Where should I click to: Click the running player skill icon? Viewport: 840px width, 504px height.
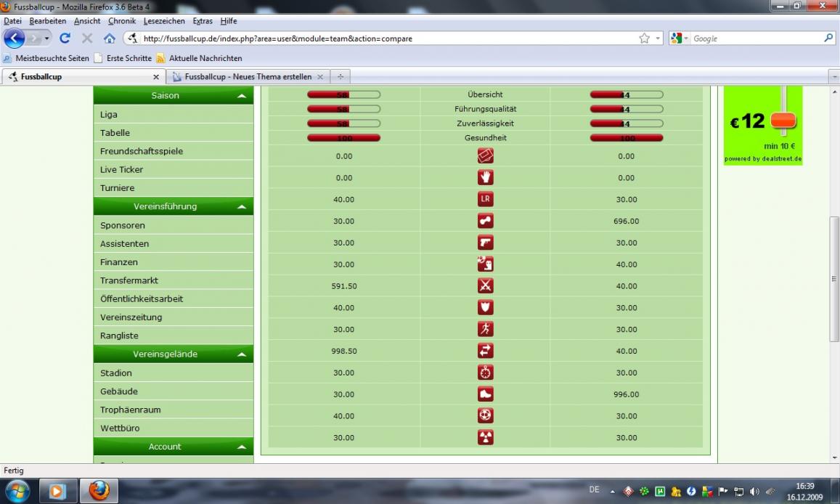[485, 329]
